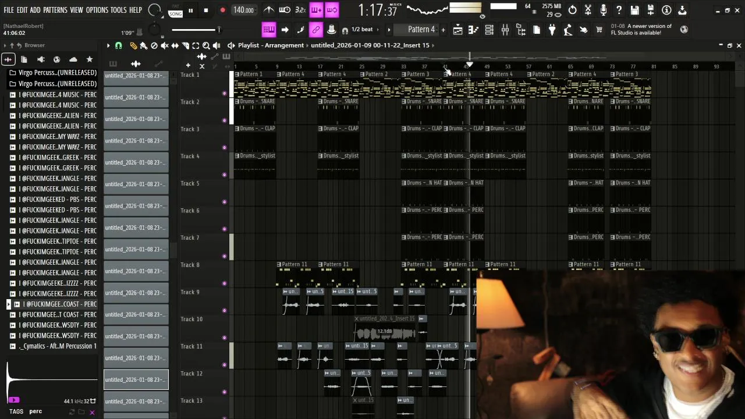Open the Piano roll view

pyautogui.click(x=474, y=30)
